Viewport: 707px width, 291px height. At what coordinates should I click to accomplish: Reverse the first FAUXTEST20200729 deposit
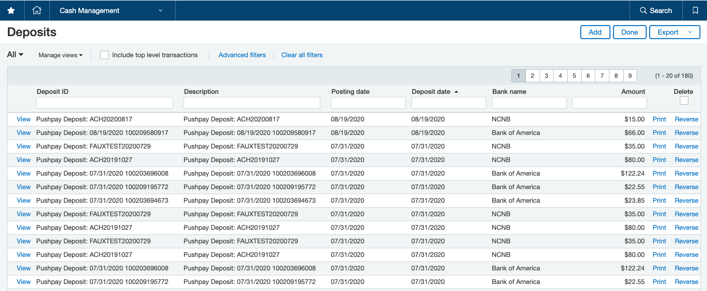[x=686, y=146]
